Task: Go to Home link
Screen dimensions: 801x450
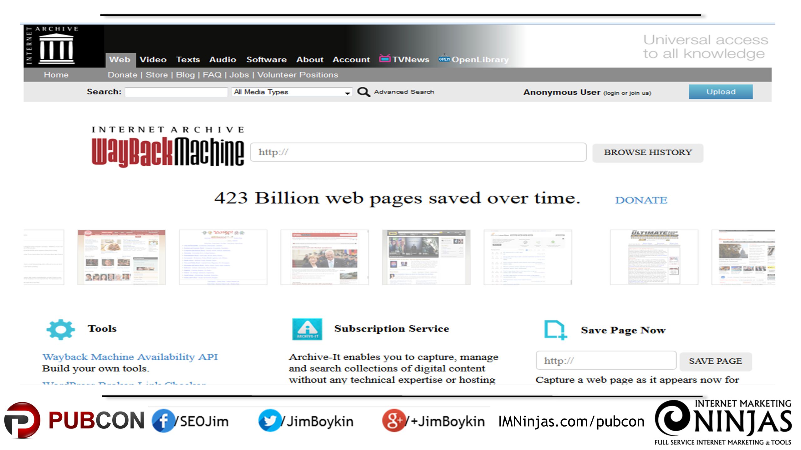Action: [x=56, y=75]
